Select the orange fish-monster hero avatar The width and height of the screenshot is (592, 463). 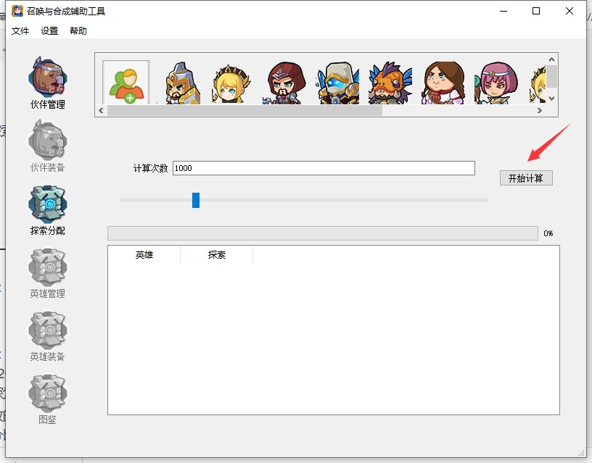click(390, 83)
